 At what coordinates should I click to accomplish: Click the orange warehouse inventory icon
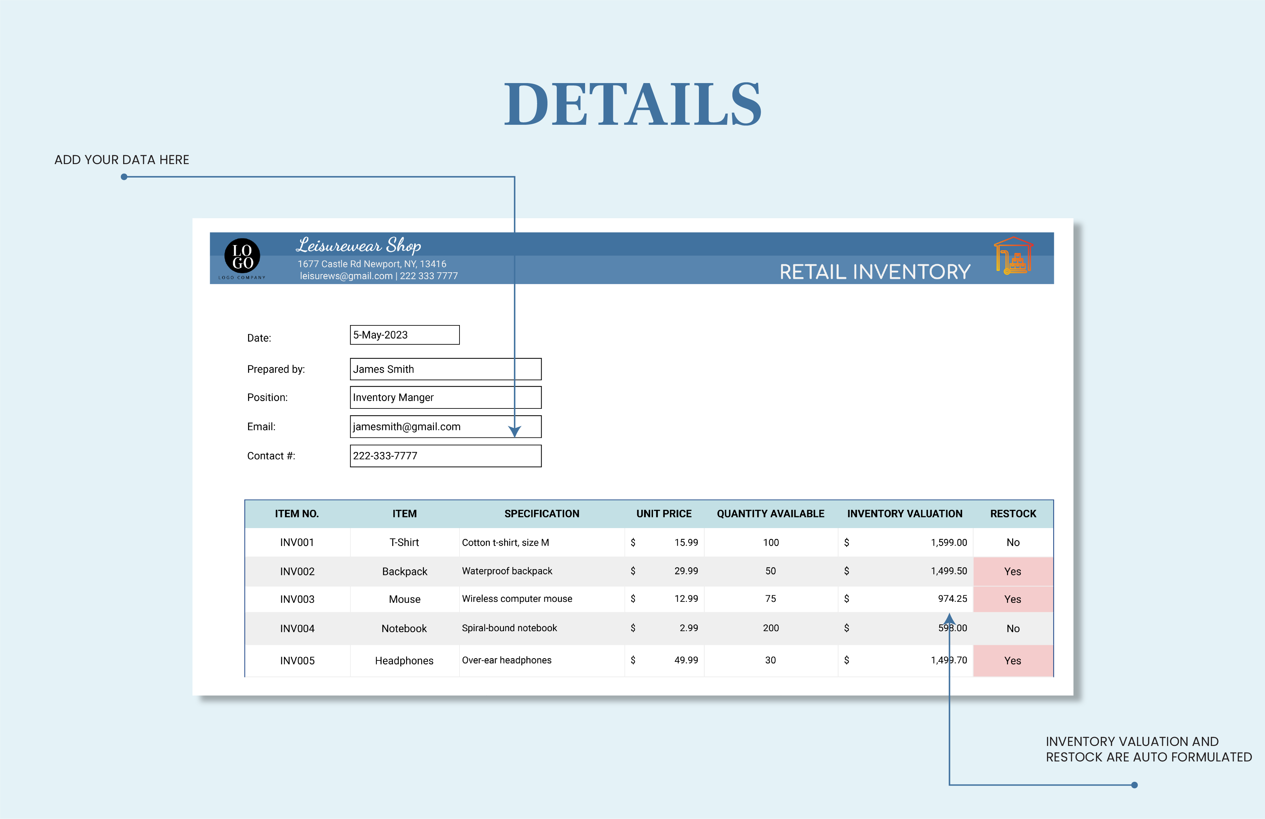1014,255
